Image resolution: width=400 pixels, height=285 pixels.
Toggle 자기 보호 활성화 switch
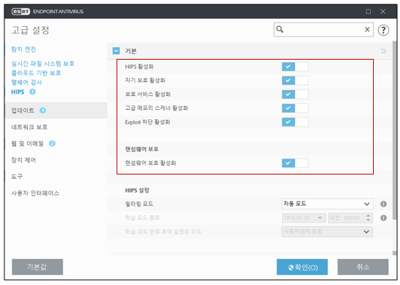coord(295,81)
